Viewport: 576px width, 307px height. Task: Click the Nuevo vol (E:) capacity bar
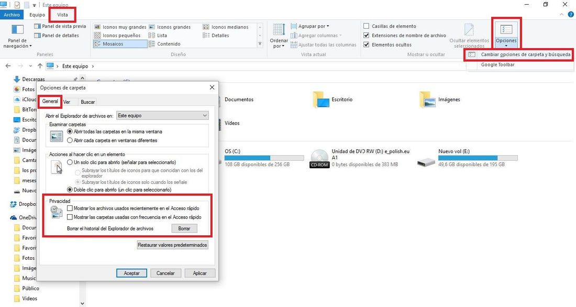[478, 158]
